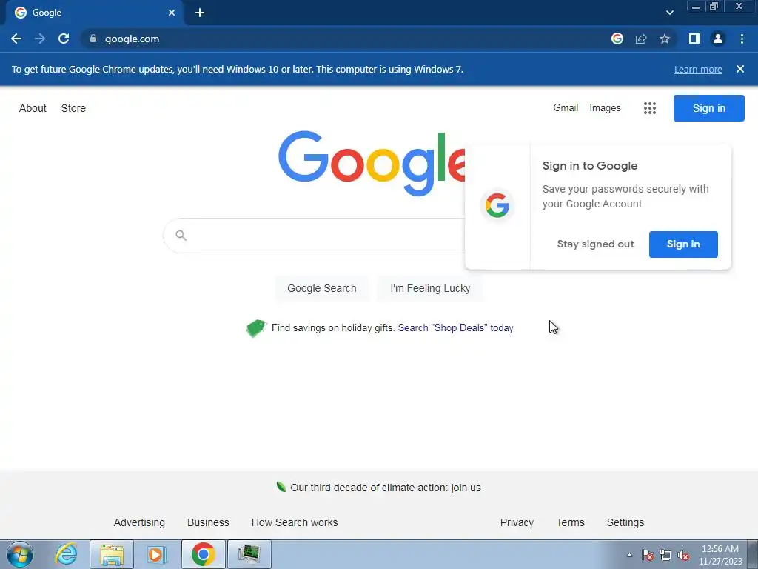The height and width of the screenshot is (569, 758).
Task: Open the system monitor taskbar app
Action: 249,554
